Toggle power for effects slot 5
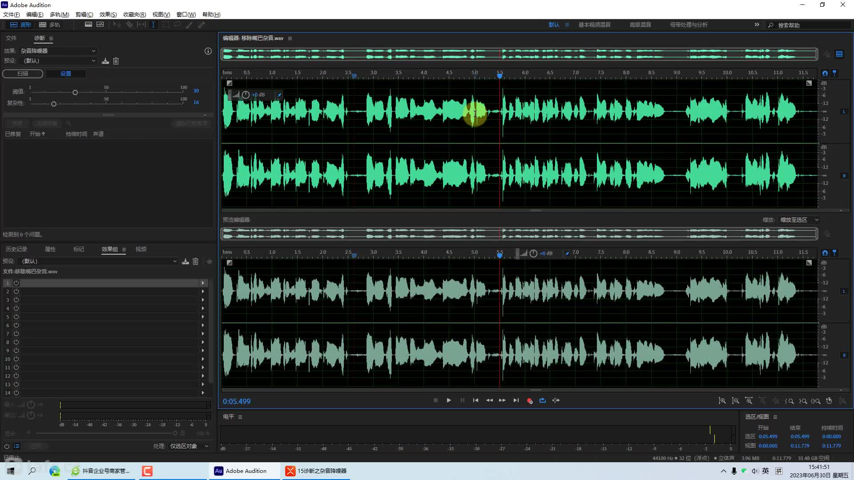 click(16, 317)
